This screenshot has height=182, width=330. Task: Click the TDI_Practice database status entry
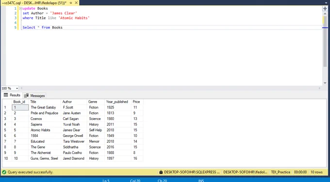(x=280, y=172)
